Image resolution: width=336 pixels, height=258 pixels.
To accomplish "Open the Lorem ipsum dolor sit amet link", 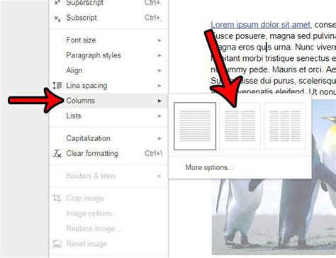I will (x=260, y=25).
